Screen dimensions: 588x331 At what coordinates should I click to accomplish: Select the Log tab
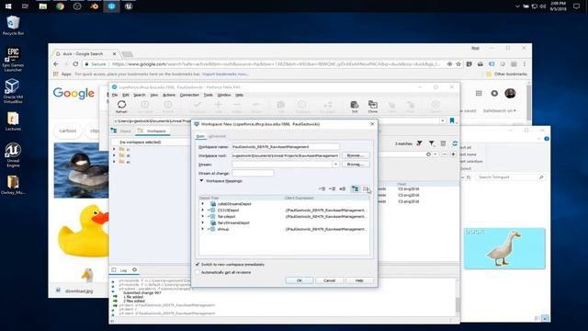[123, 270]
